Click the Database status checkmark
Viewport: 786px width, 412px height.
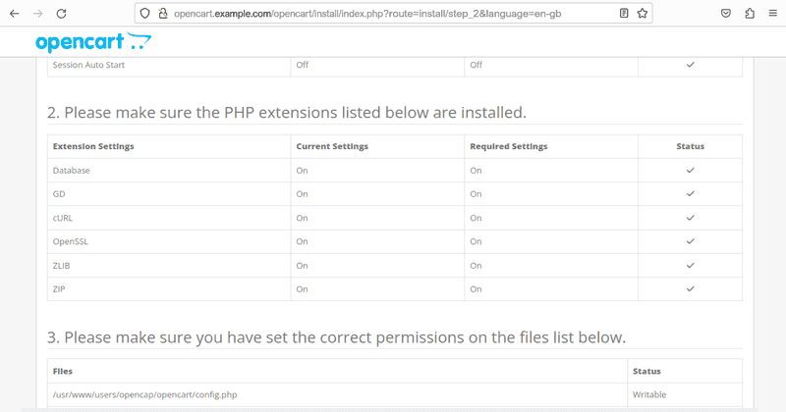pyautogui.click(x=691, y=171)
